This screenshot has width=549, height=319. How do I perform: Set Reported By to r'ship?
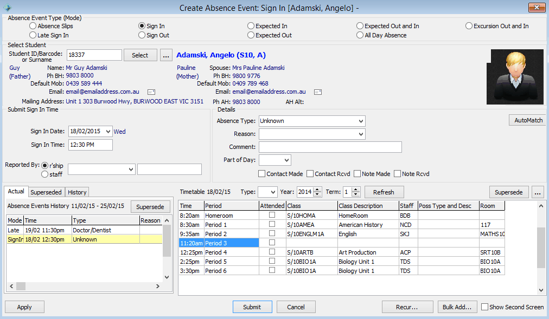(x=45, y=165)
